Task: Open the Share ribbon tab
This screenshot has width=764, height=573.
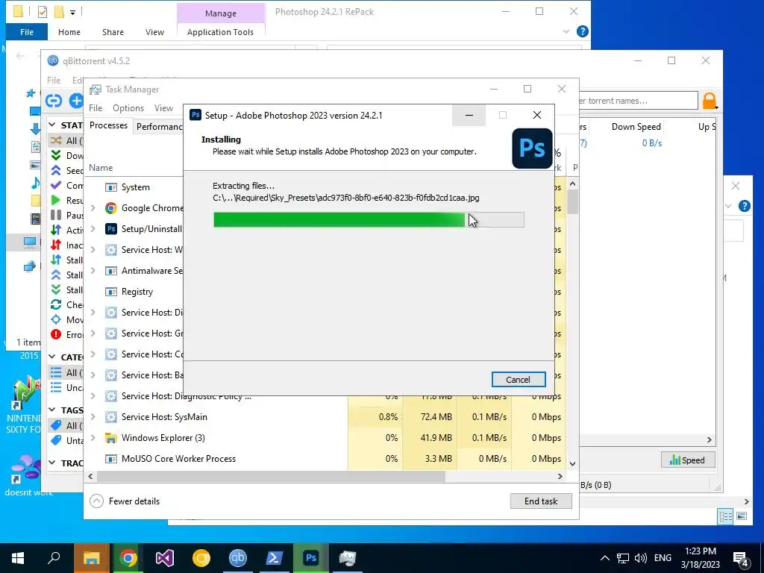Action: pos(113,32)
